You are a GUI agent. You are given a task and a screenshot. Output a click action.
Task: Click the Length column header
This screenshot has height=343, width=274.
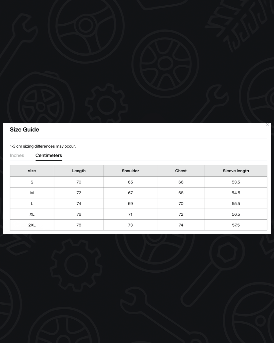click(79, 171)
